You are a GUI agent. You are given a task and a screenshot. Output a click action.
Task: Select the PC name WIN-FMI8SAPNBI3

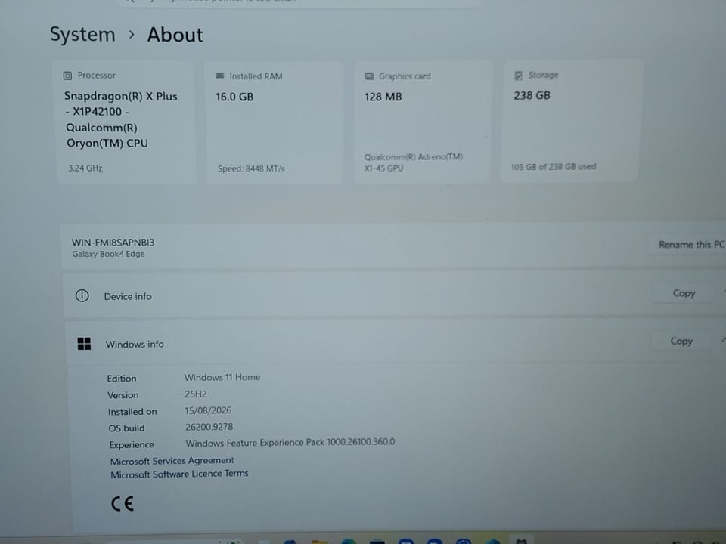coord(113,243)
